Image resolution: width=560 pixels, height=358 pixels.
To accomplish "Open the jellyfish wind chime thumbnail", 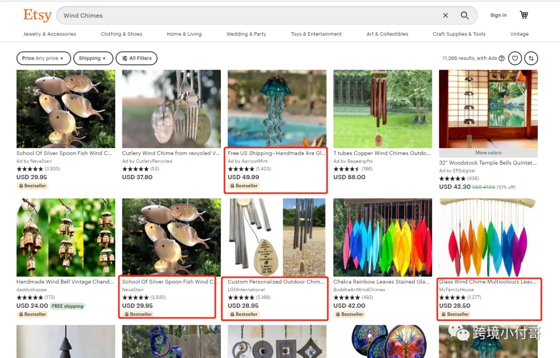I will [277, 109].
